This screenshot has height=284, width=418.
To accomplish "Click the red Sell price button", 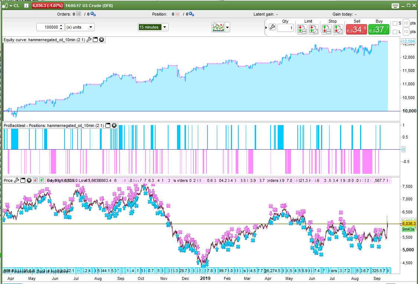I will (x=356, y=29).
